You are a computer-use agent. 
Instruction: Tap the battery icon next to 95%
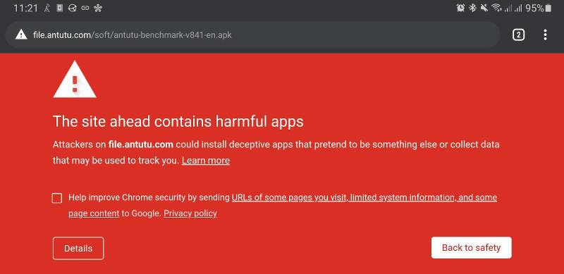coord(548,8)
